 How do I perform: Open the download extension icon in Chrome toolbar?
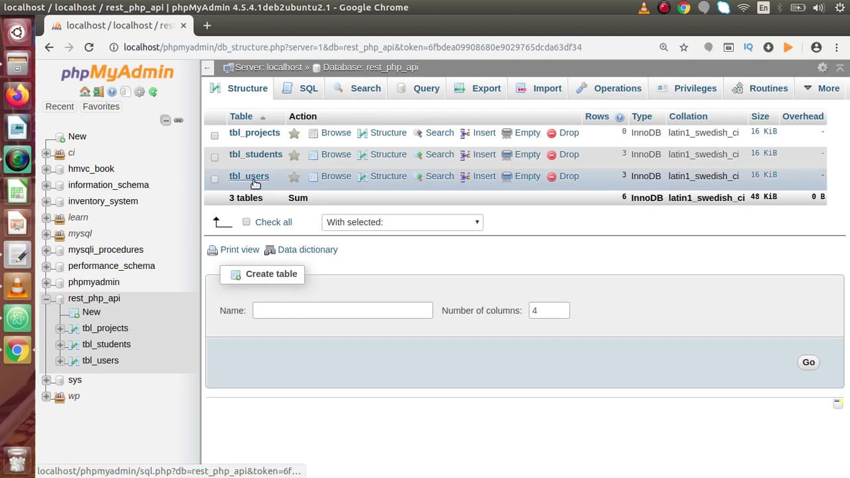click(768, 47)
